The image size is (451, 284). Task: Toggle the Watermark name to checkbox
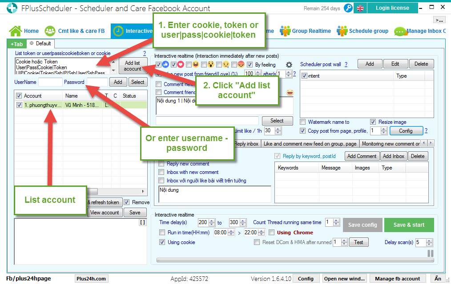(302, 122)
